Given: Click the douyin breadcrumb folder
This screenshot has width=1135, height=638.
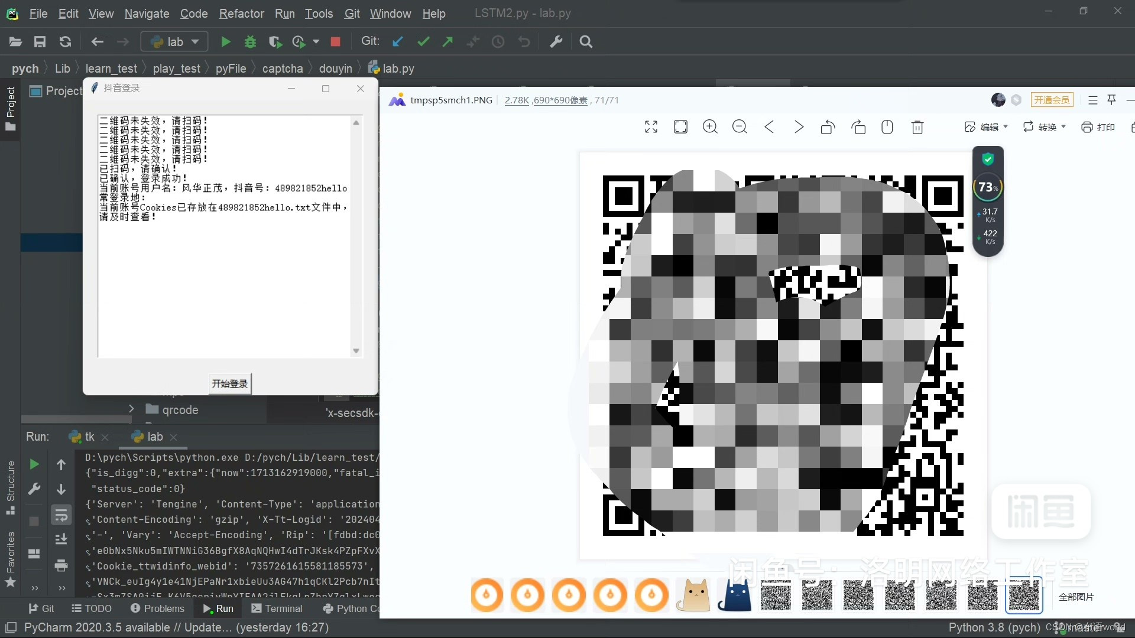Looking at the screenshot, I should 335,69.
